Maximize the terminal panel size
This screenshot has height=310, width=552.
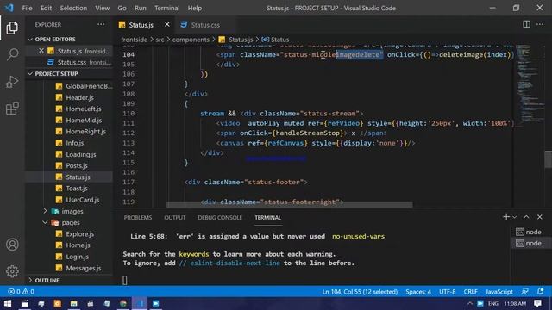[x=526, y=217]
